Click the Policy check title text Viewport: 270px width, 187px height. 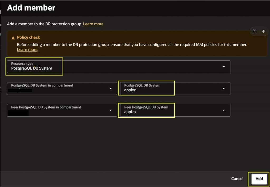28,37
